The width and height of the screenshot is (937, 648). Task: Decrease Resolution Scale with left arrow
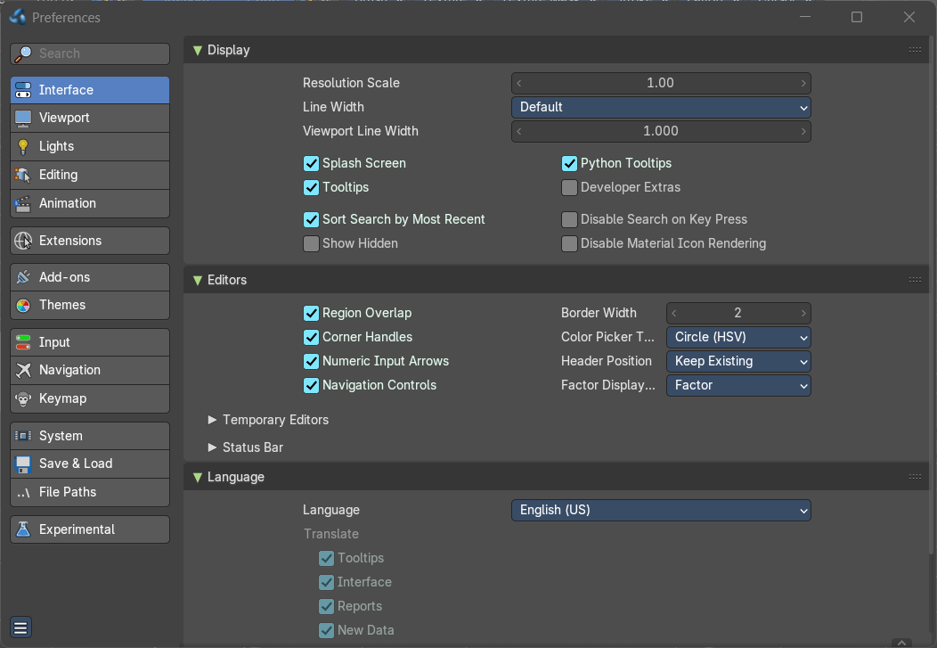point(518,83)
